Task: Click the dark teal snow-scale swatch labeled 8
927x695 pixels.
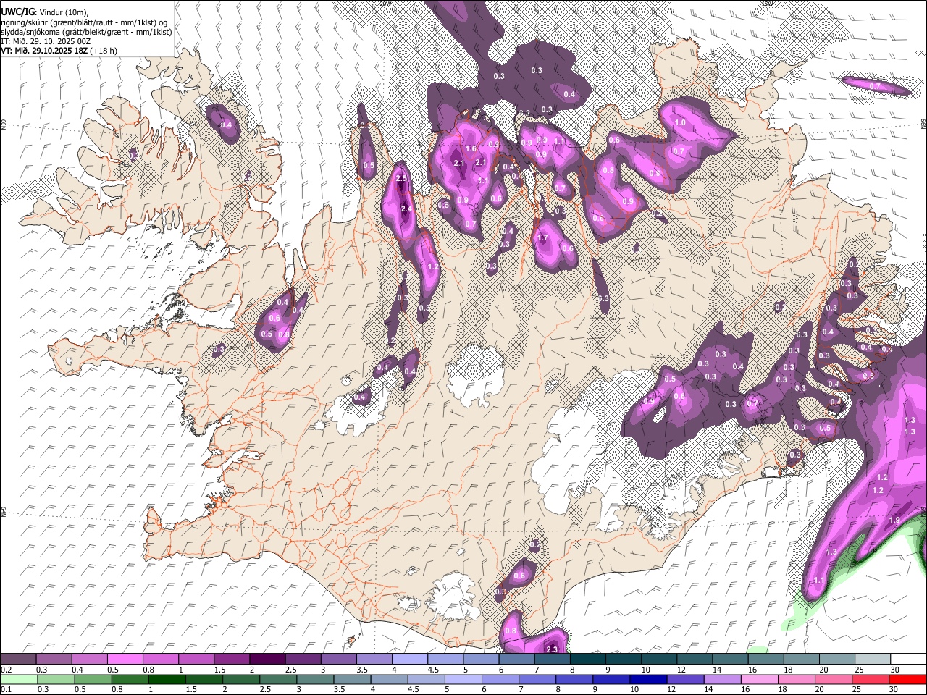Action: click(x=588, y=660)
